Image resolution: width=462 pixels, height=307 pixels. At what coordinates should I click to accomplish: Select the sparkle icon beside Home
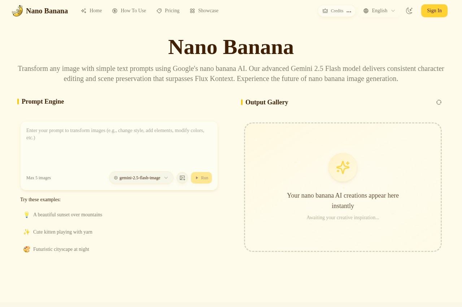(83, 11)
